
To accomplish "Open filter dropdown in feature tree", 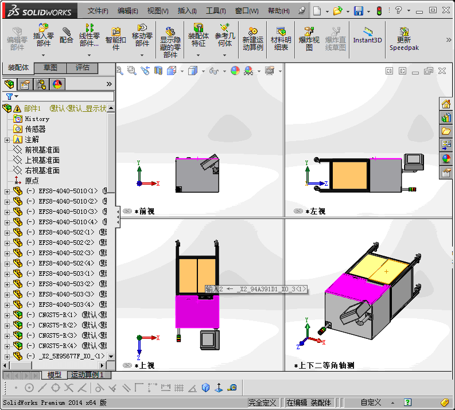I will pyautogui.click(x=16, y=96).
